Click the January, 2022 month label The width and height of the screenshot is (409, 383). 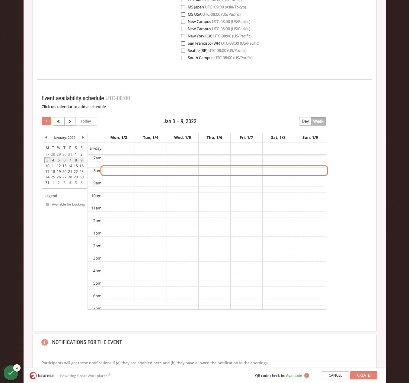click(64, 138)
